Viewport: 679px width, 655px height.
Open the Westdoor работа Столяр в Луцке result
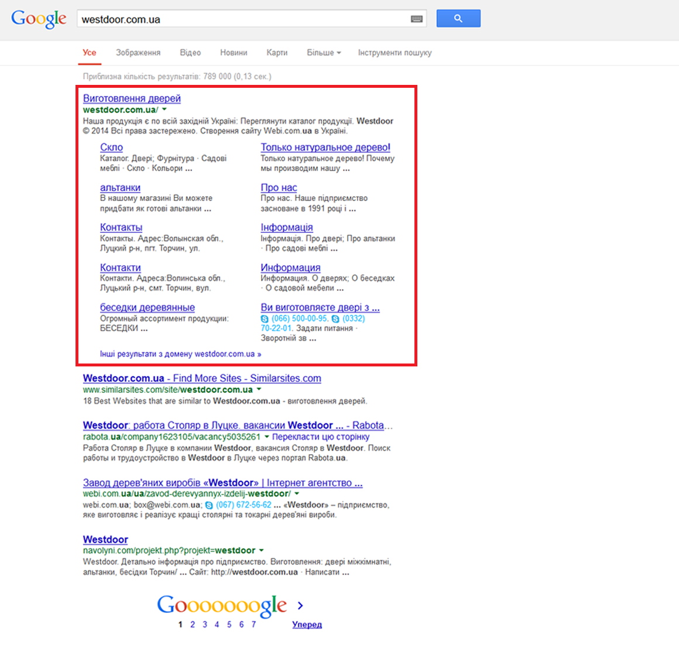(x=238, y=425)
